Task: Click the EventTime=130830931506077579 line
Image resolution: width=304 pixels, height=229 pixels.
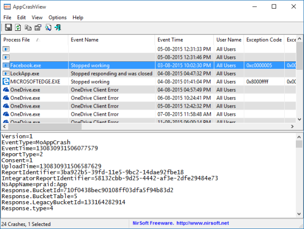Action: pos(50,148)
